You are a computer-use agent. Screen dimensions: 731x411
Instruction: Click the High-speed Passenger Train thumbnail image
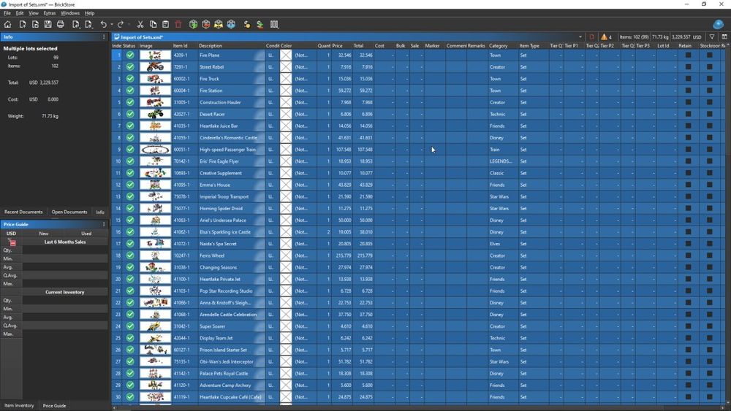155,150
